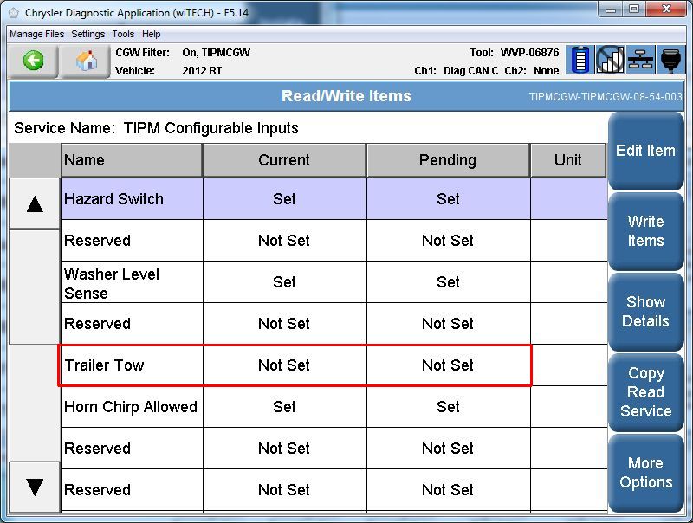Click the wiTECH application title icon

pos(14,13)
